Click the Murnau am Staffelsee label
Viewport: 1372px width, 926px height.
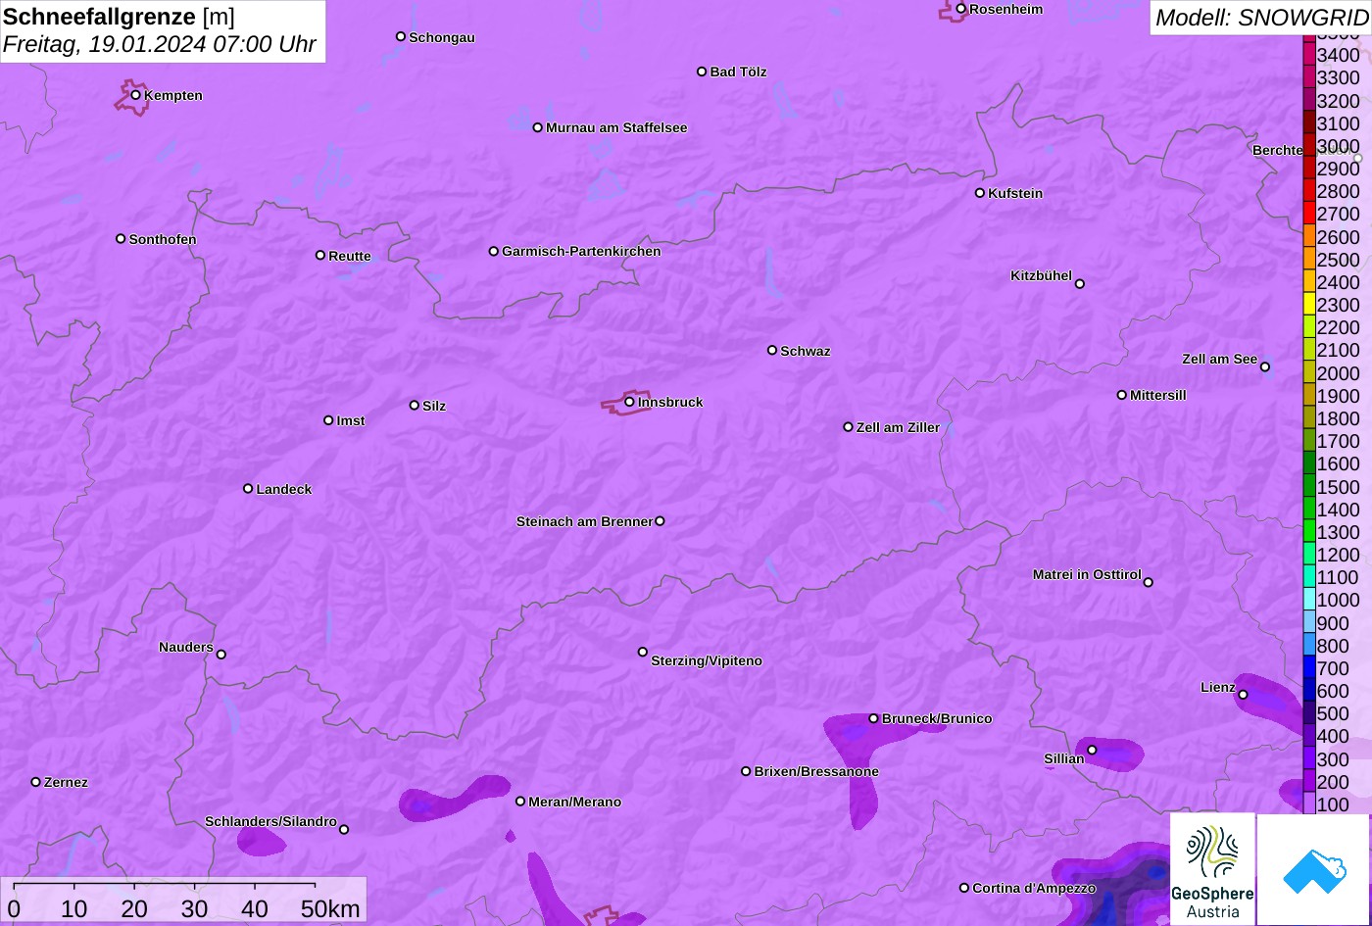pos(616,127)
